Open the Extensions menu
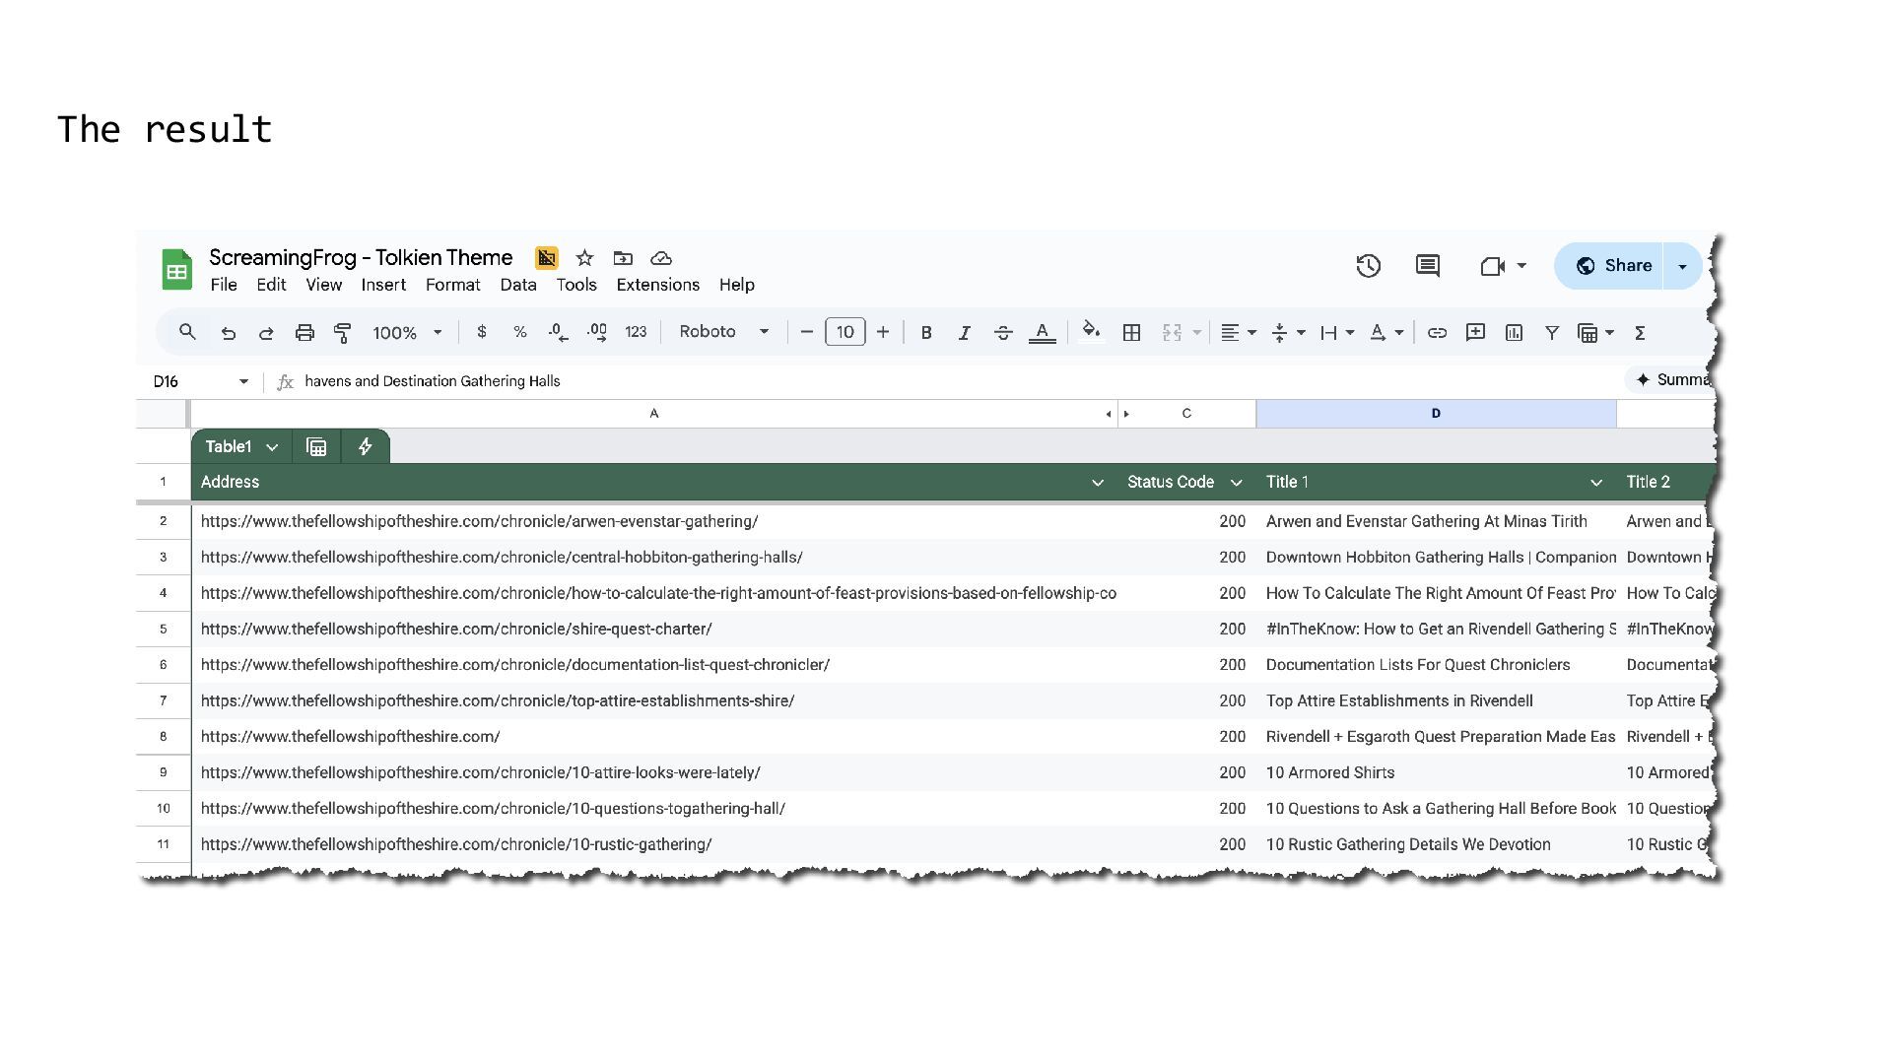Screen dimensions: 1892x1064 657,285
